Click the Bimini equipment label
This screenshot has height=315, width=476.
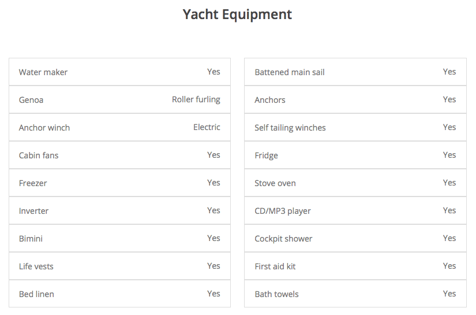(x=31, y=238)
